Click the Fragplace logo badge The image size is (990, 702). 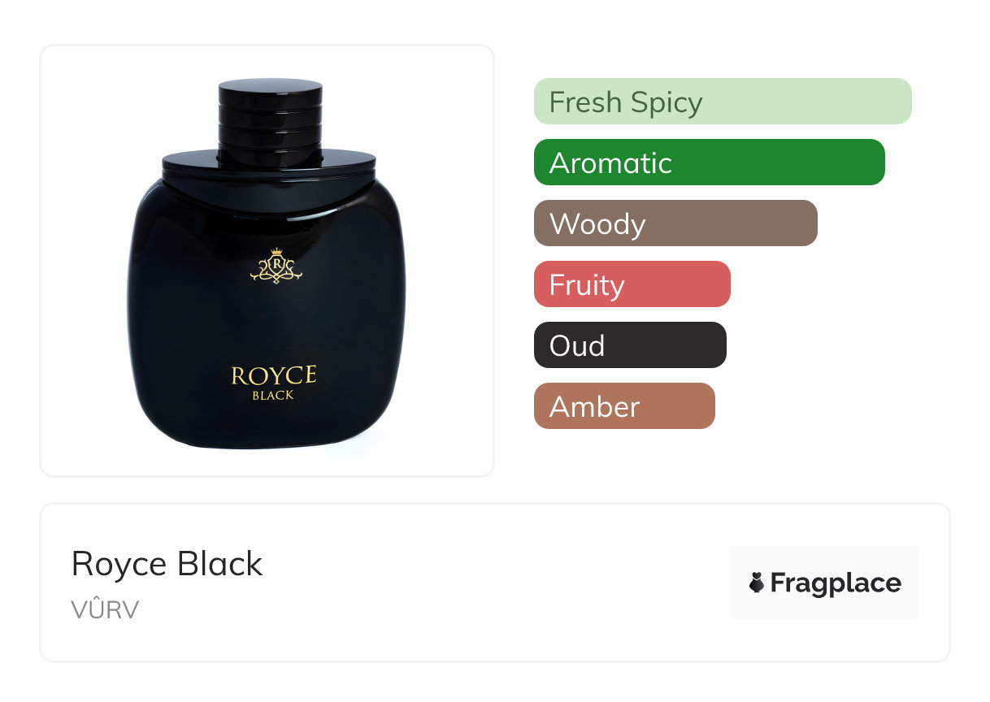pos(825,583)
